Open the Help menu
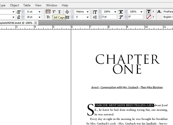This screenshot has height=125, width=173. point(65,5)
